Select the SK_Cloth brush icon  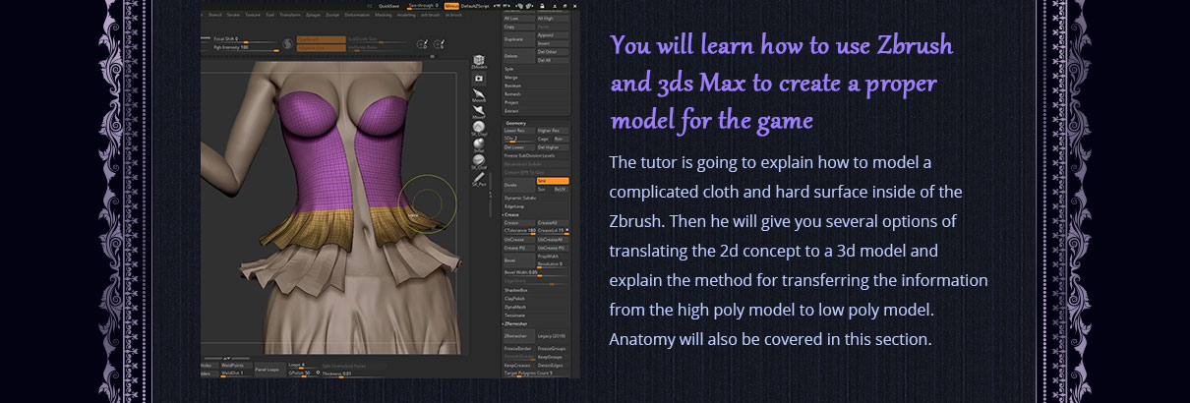click(479, 160)
